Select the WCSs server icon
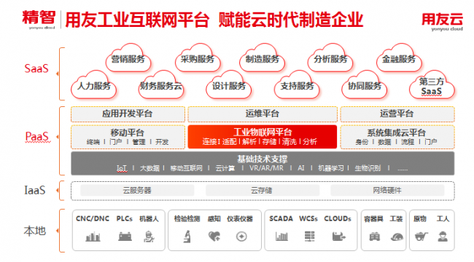Viewport: 474px width, 262px height. pos(309,237)
